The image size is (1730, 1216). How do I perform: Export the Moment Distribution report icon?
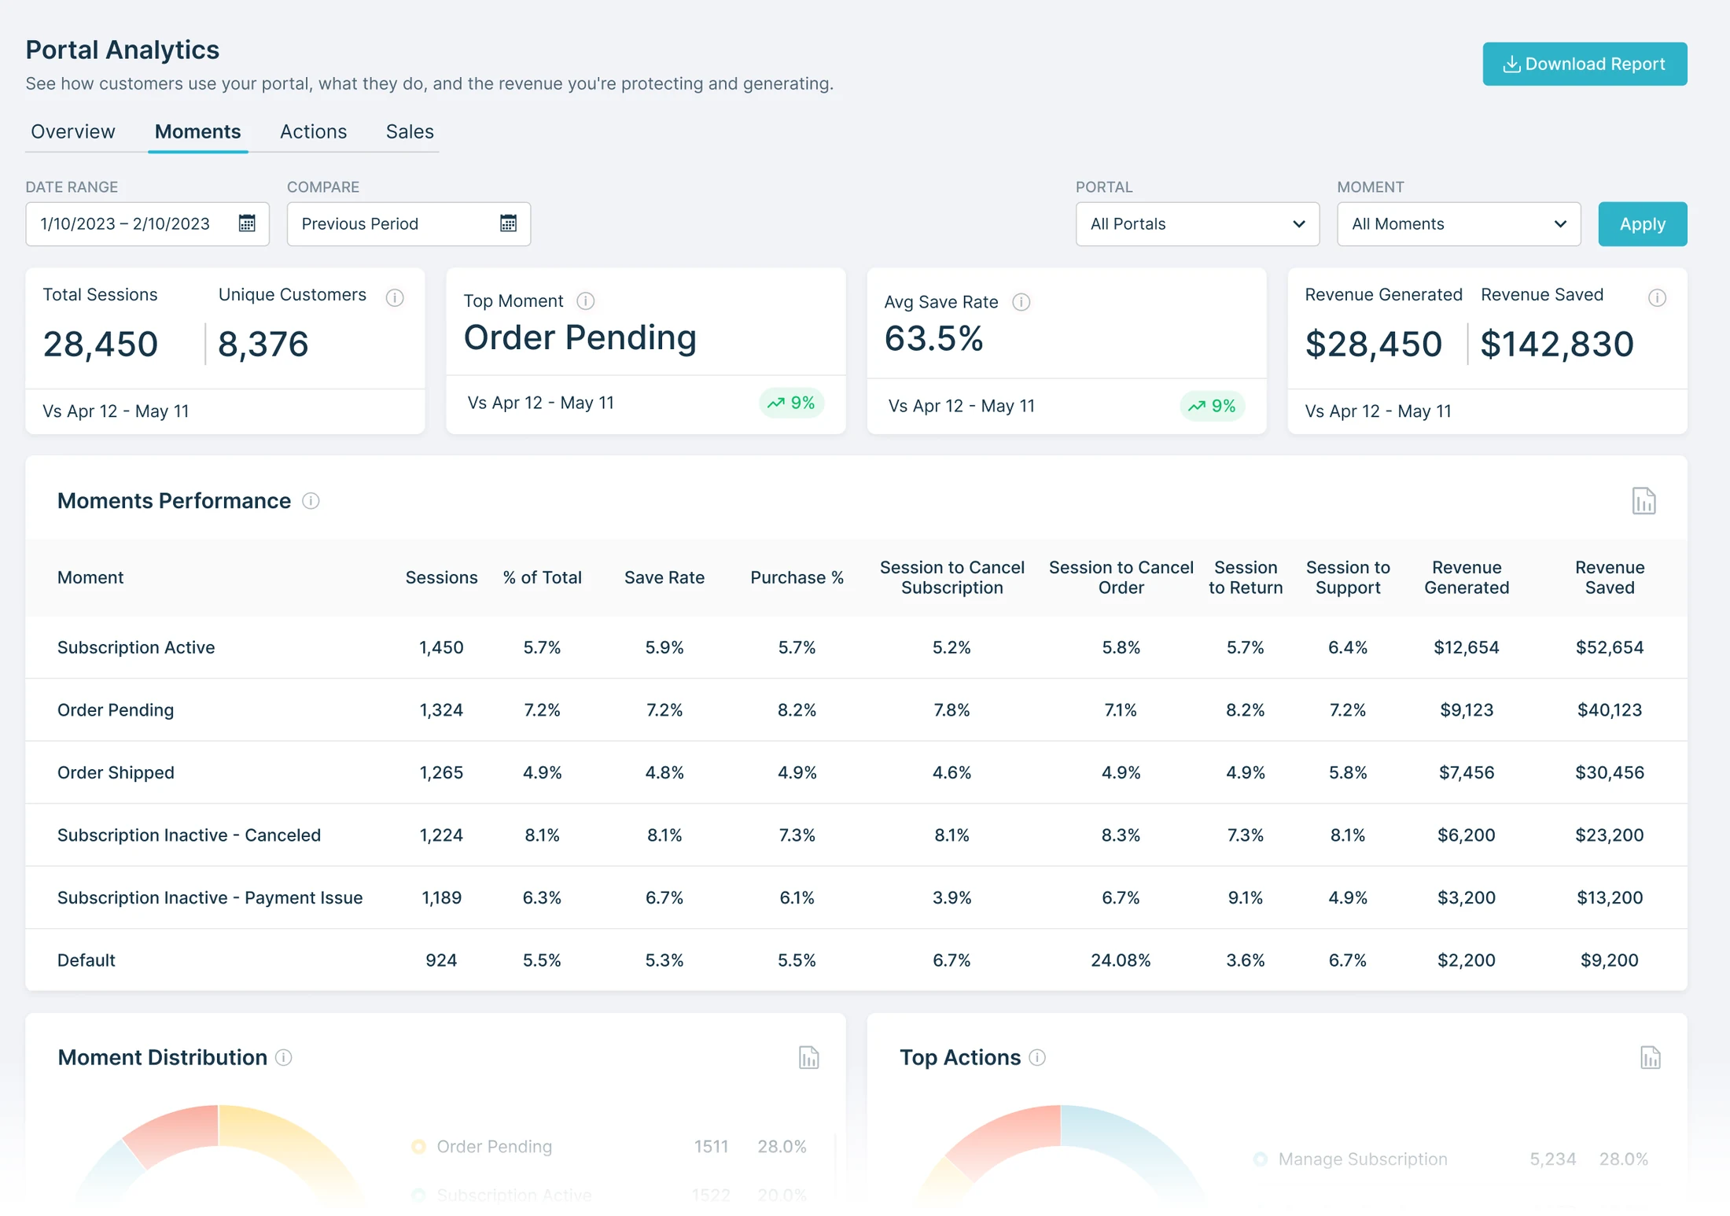tap(808, 1057)
